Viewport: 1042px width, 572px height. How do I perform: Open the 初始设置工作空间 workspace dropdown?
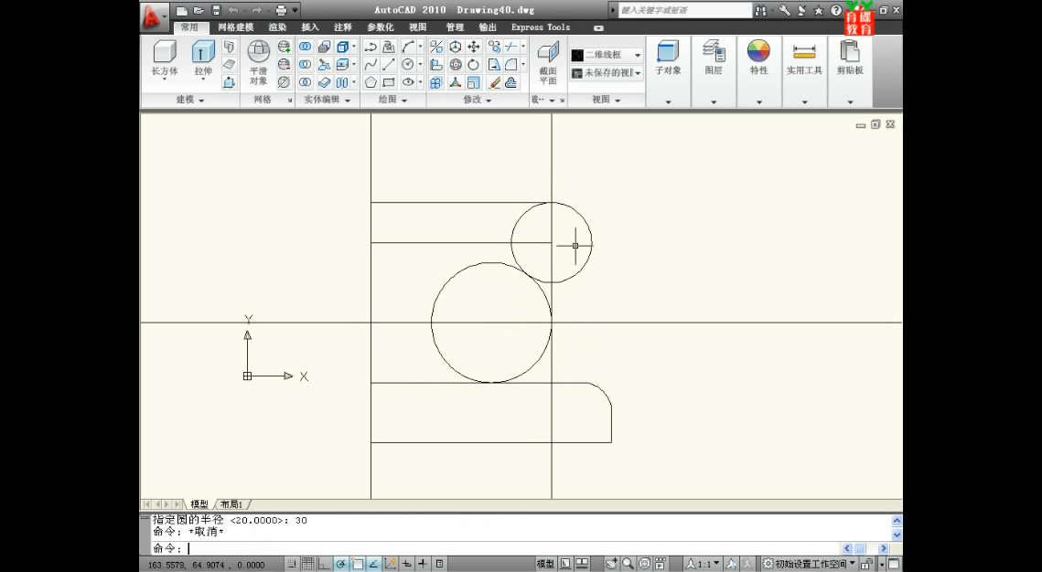[x=810, y=564]
